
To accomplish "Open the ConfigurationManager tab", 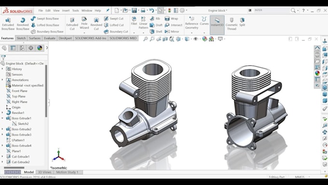I will (22, 48).
